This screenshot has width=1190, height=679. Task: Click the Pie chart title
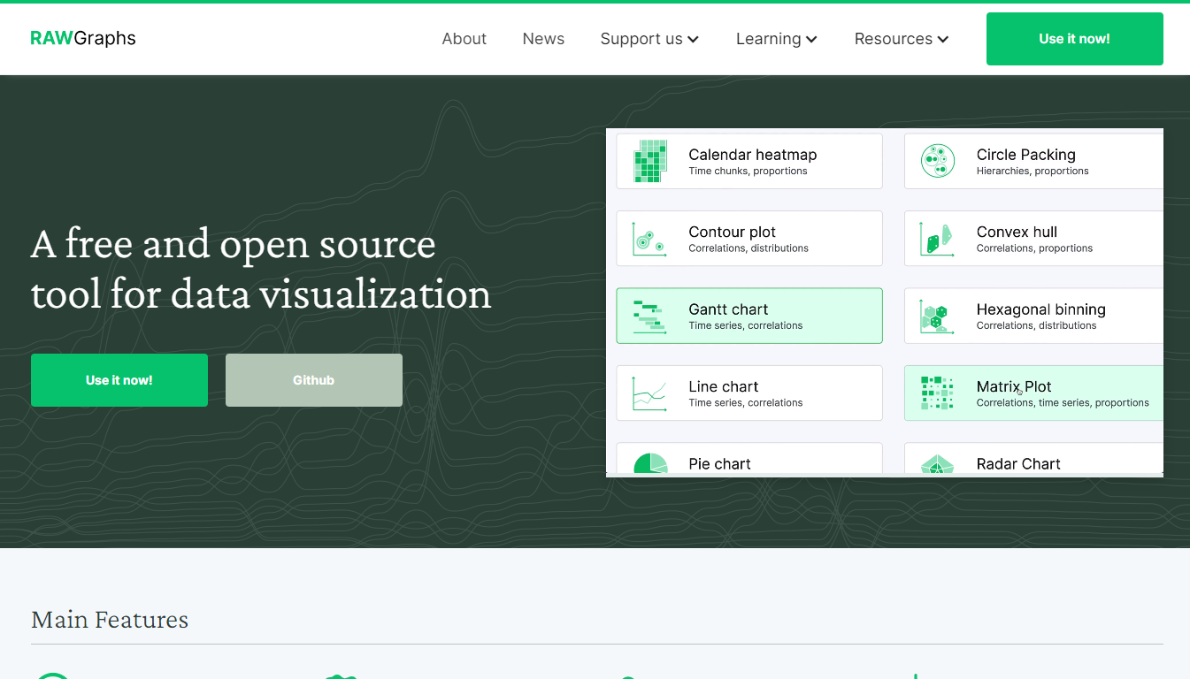tap(720, 463)
